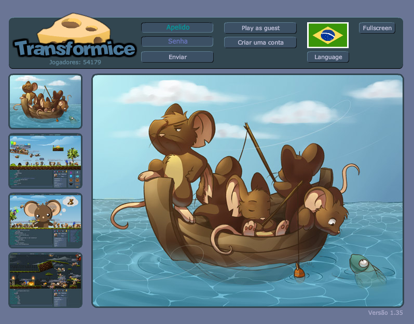Viewport: 414px width, 324px height.
Task: Click the Transformice cheese logo
Action: pyautogui.click(x=75, y=36)
